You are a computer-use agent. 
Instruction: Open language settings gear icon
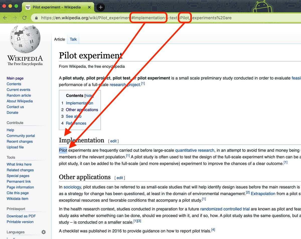[x=44, y=232]
